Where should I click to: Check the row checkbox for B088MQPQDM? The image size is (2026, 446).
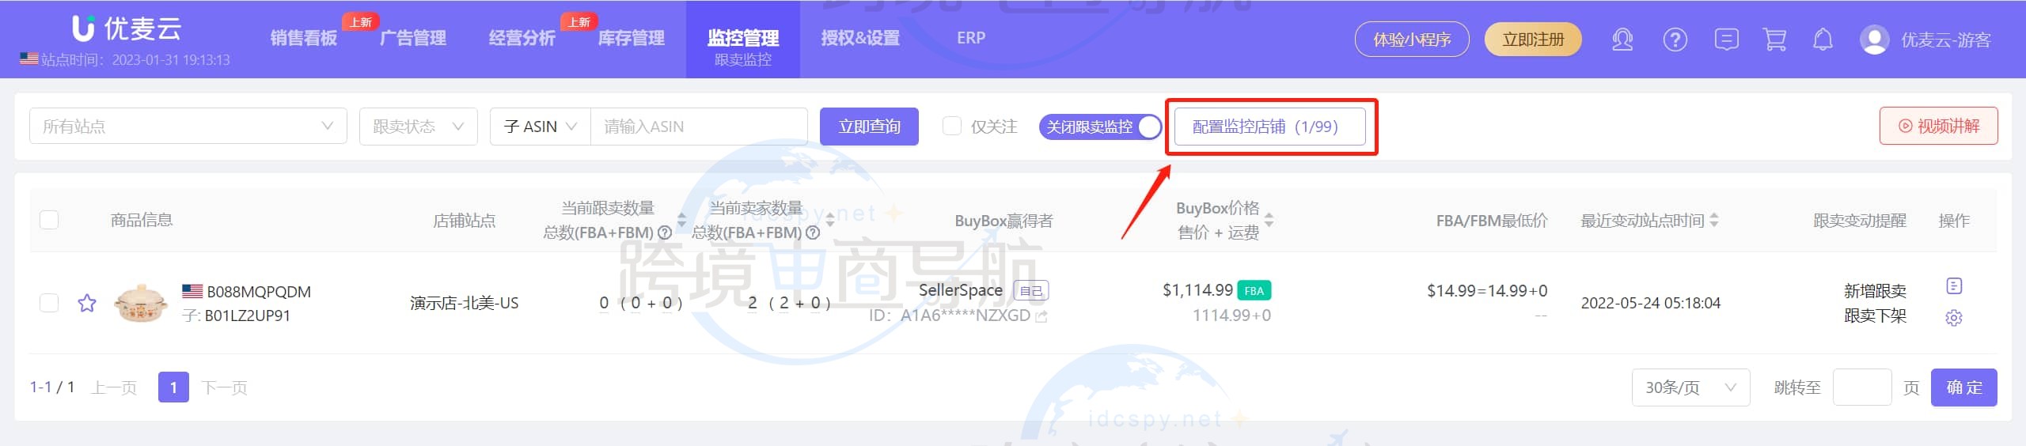click(x=49, y=303)
